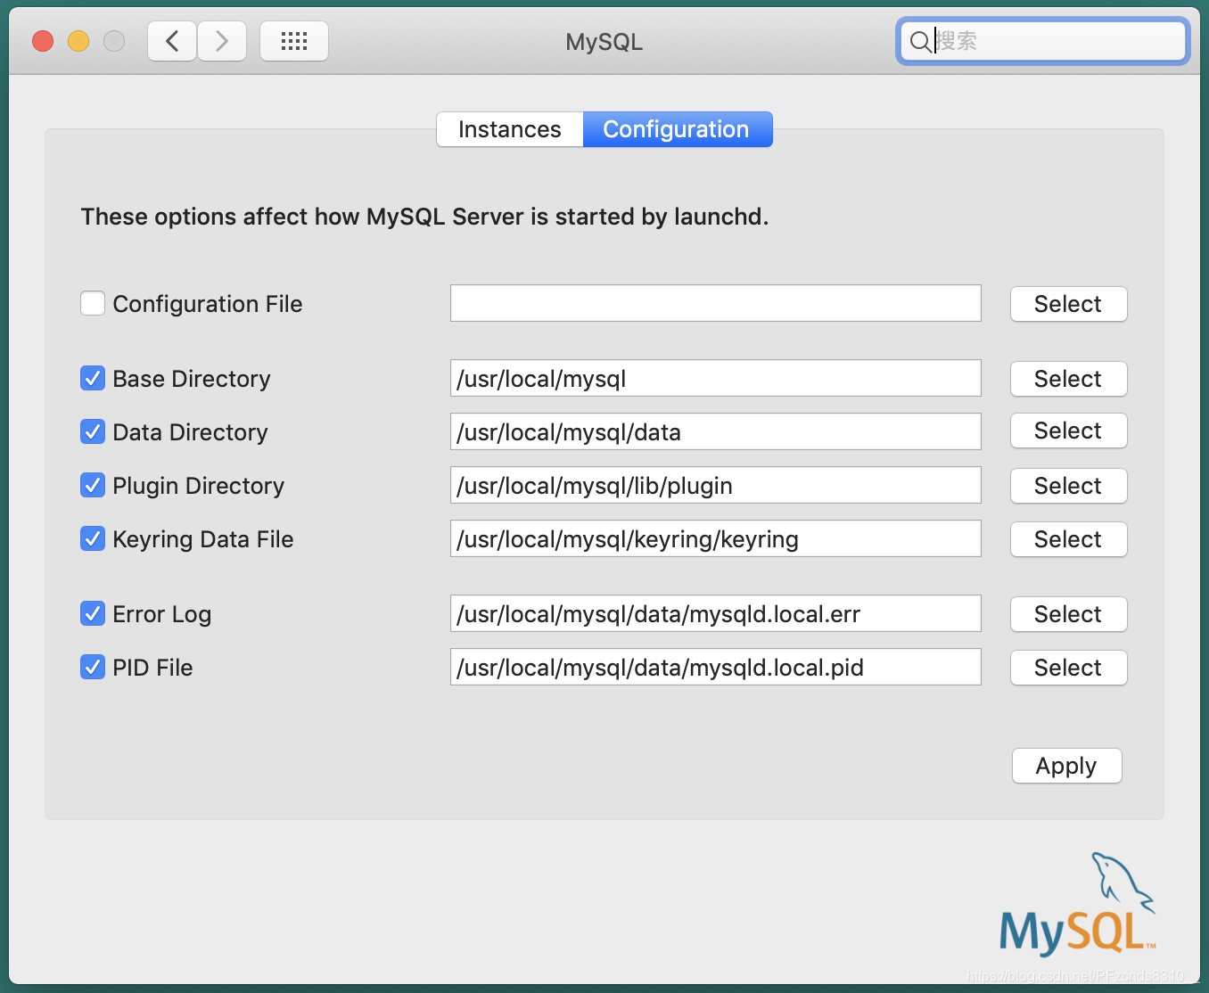The width and height of the screenshot is (1209, 993).
Task: Click the Configuration File label
Action: coord(208,304)
